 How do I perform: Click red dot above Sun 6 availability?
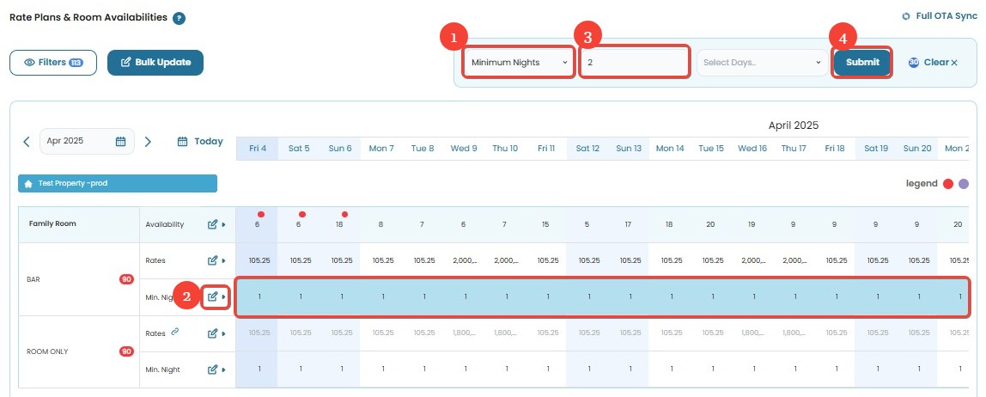(x=344, y=215)
